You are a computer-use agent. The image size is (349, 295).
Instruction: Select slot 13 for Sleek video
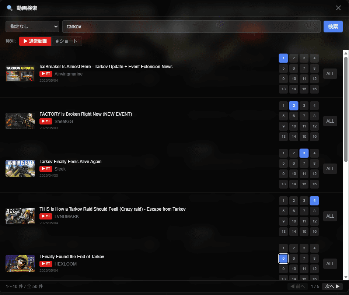[x=283, y=184]
